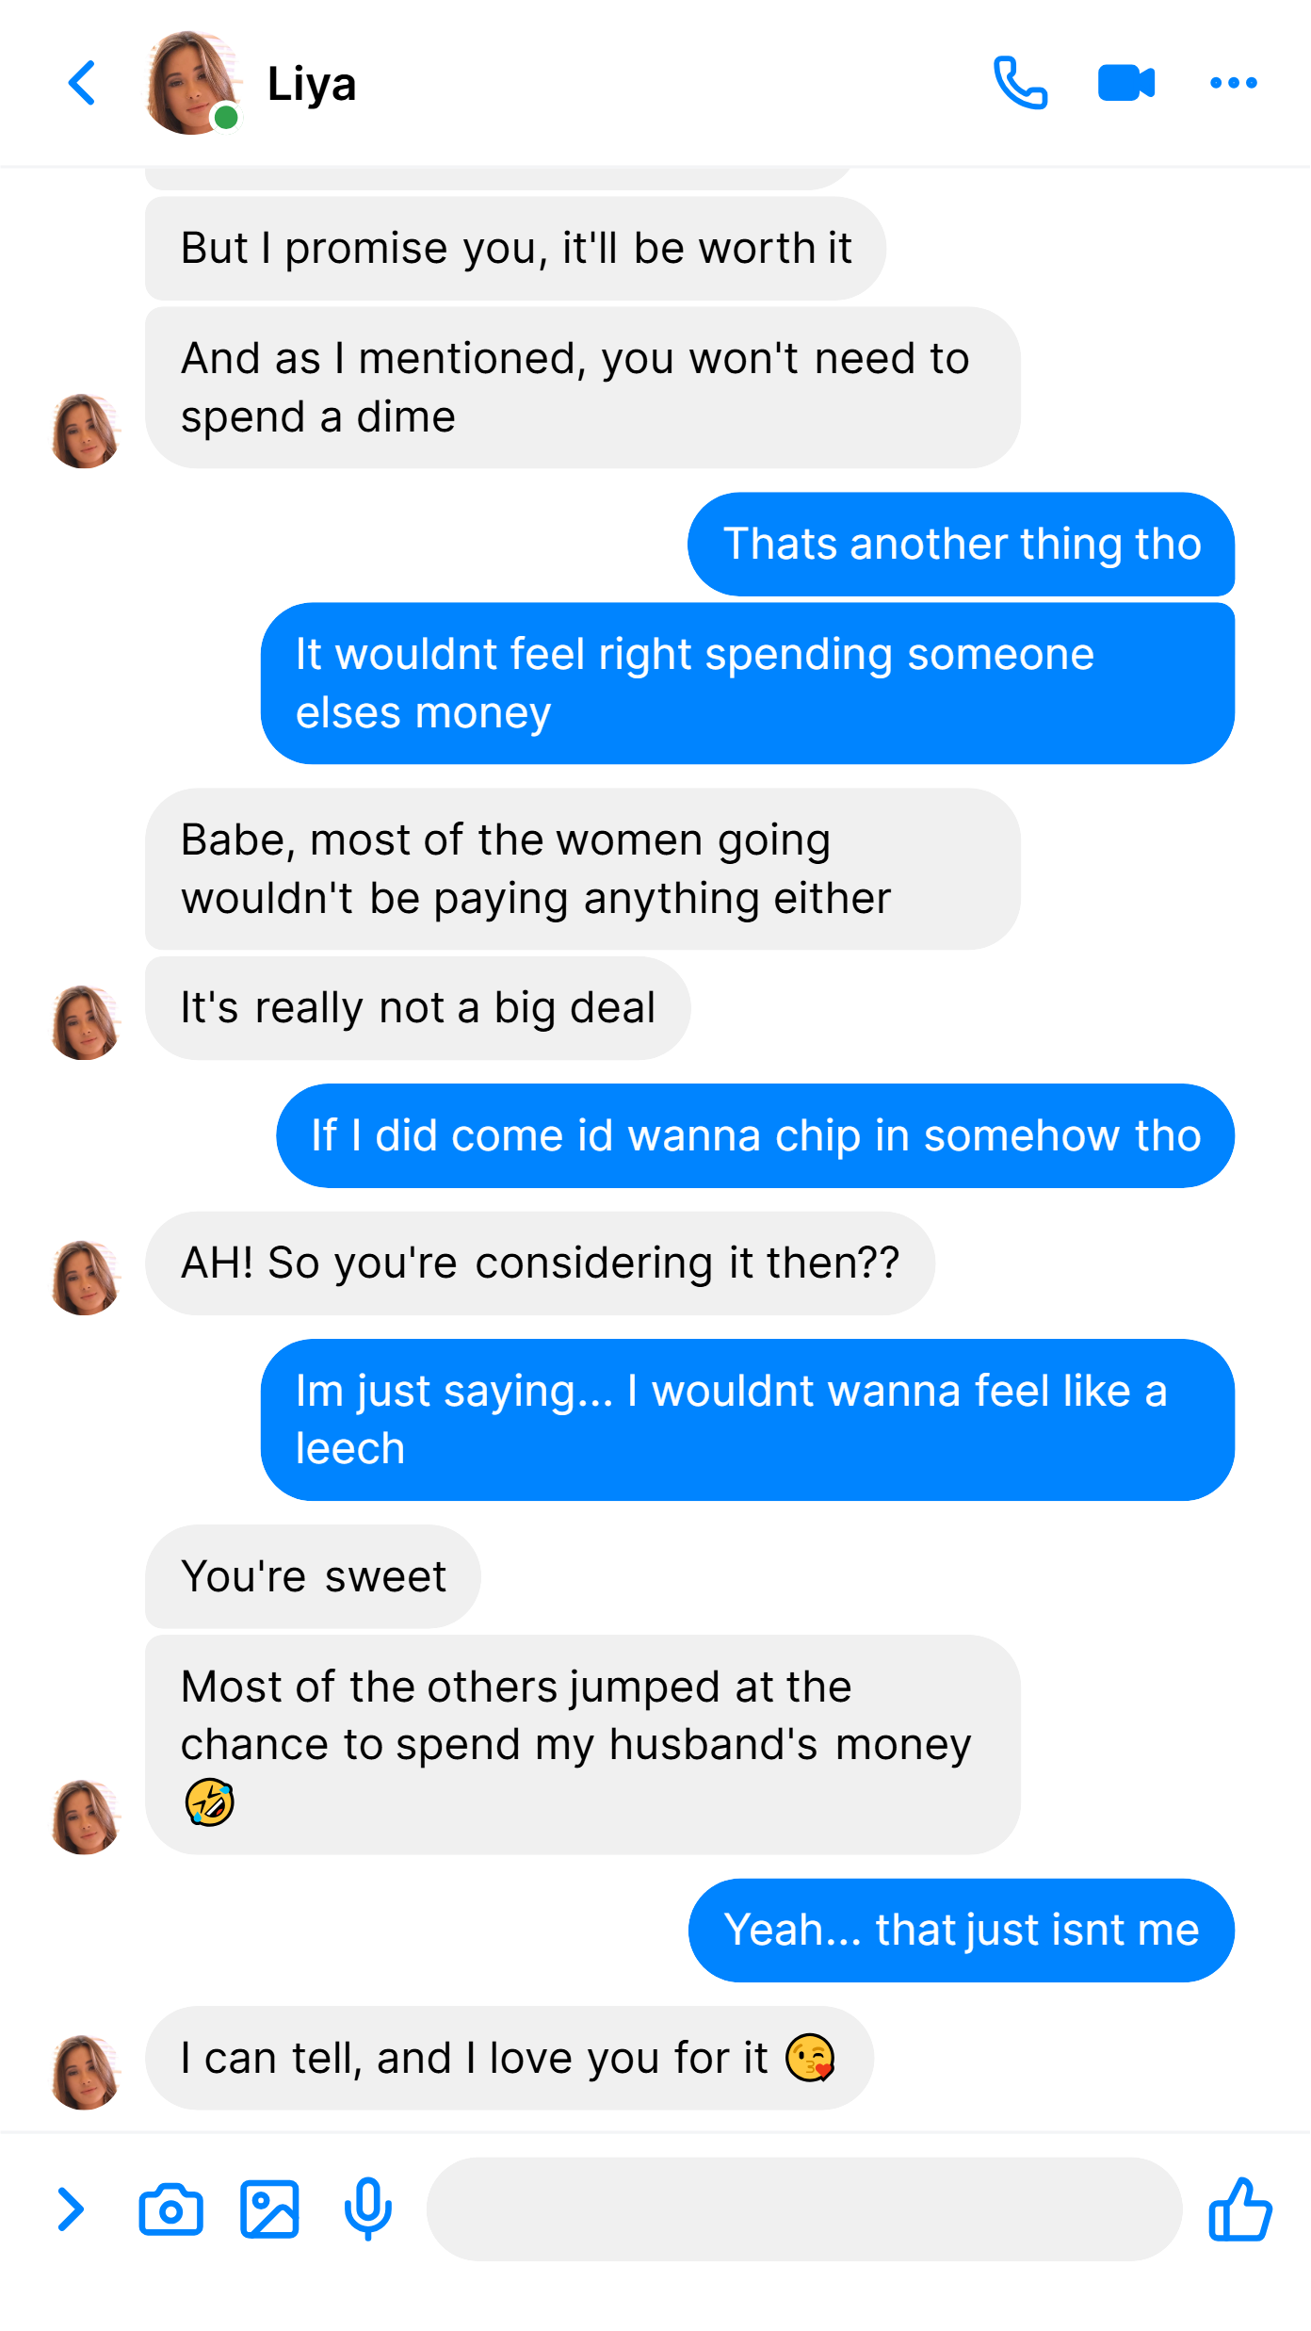The height and width of the screenshot is (2331, 1311).
Task: Tap the microphone to record voice
Action: point(367,2209)
